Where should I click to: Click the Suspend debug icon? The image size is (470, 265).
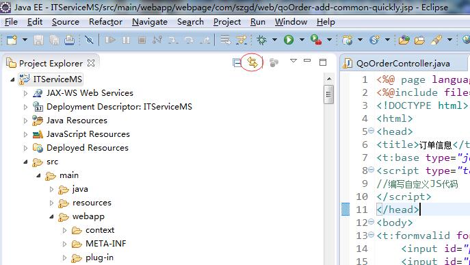(126, 40)
